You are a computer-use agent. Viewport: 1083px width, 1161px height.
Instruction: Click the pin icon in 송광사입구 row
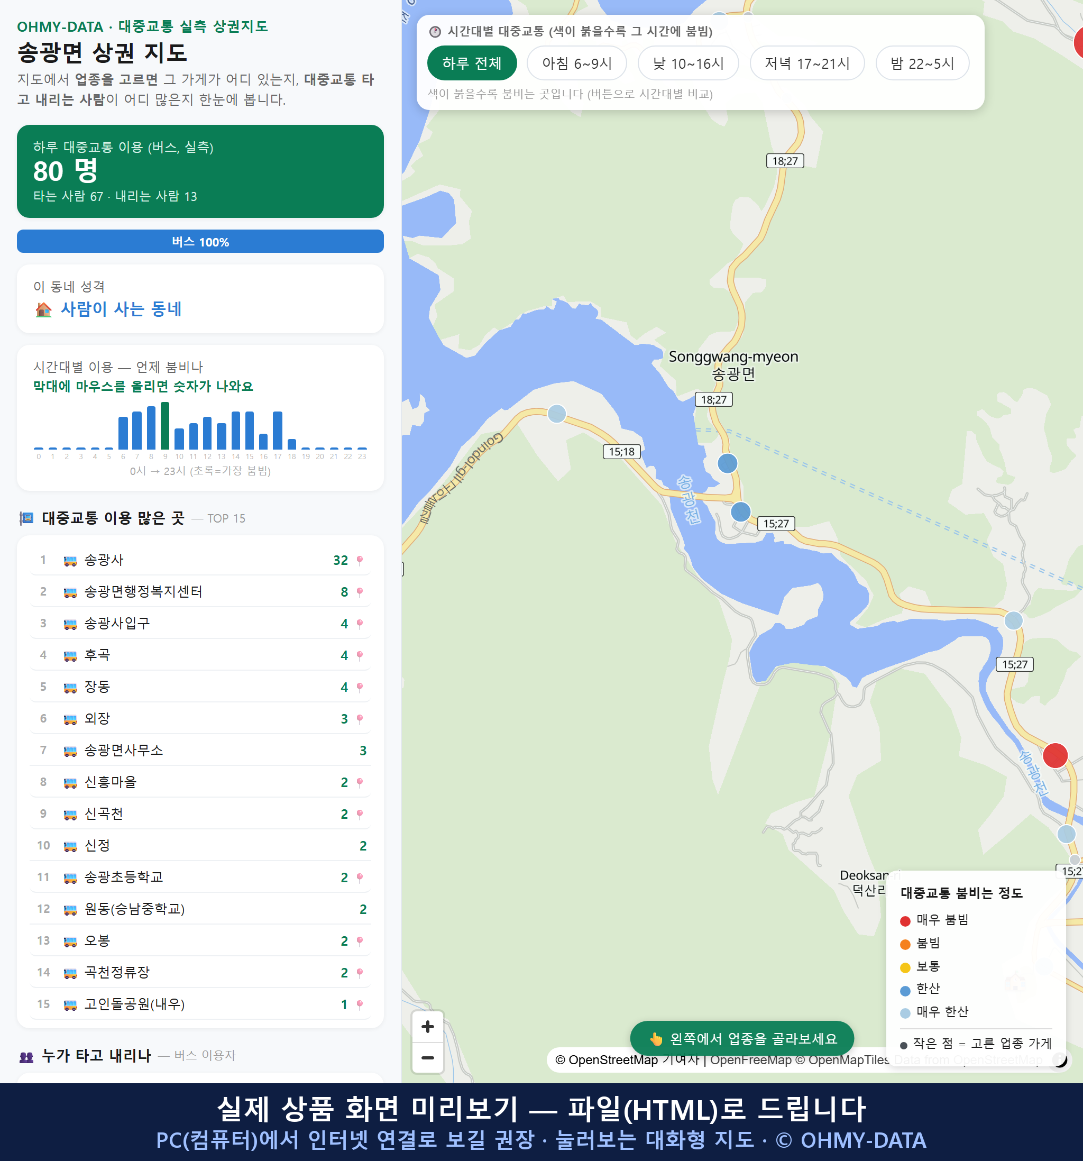click(x=360, y=624)
